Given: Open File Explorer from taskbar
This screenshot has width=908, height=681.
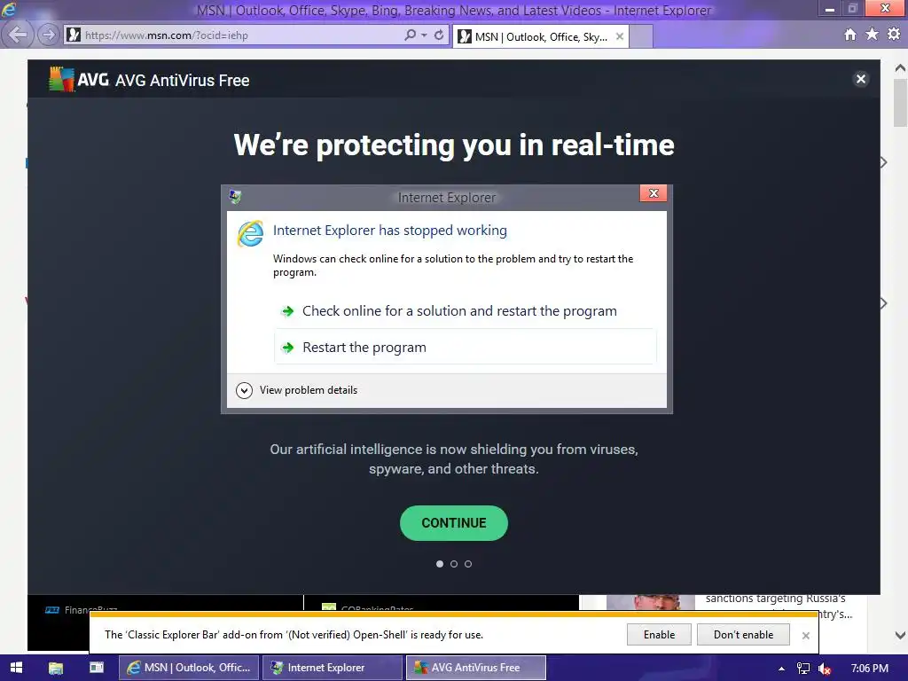Looking at the screenshot, I should click(56, 668).
